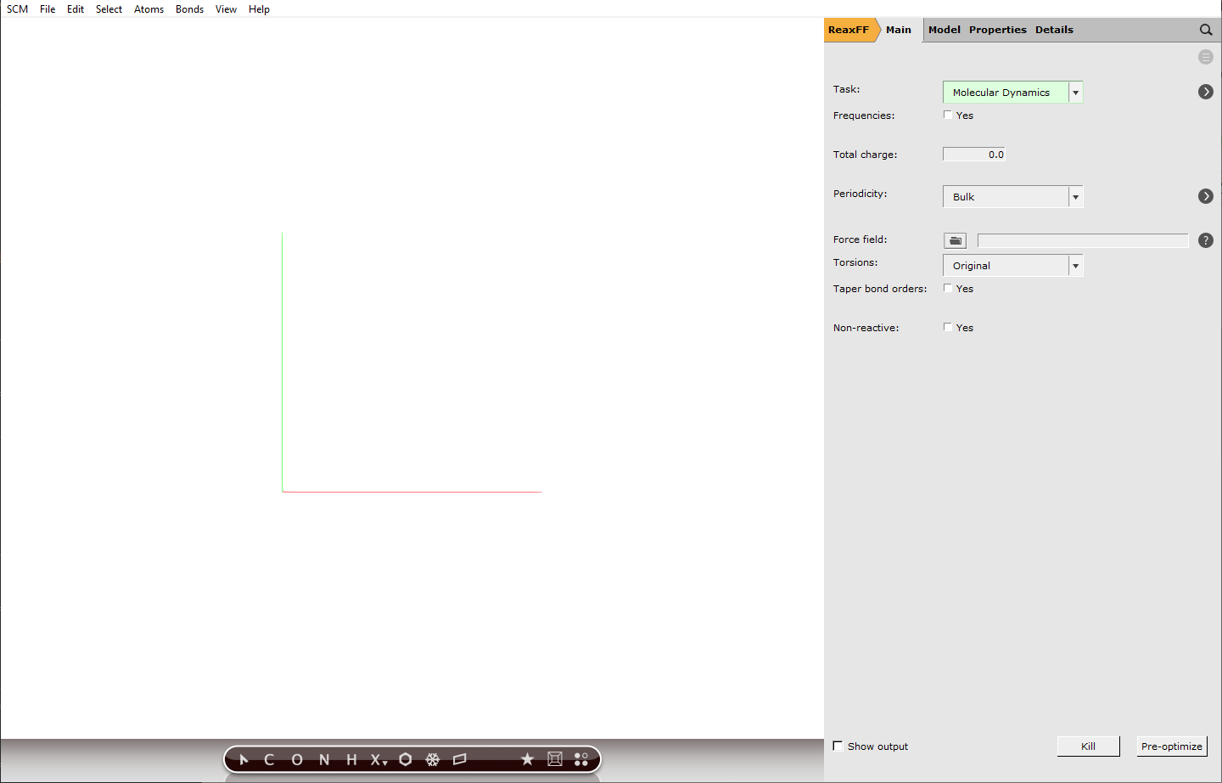Open the star structures tool
The image size is (1222, 783).
pyautogui.click(x=527, y=759)
